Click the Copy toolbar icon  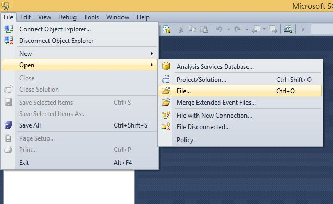(x=193, y=29)
